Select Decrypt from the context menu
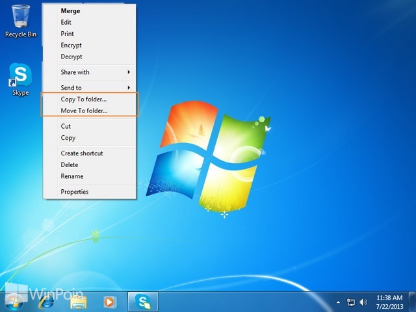Screen dimensions: 416x312 (90, 57)
